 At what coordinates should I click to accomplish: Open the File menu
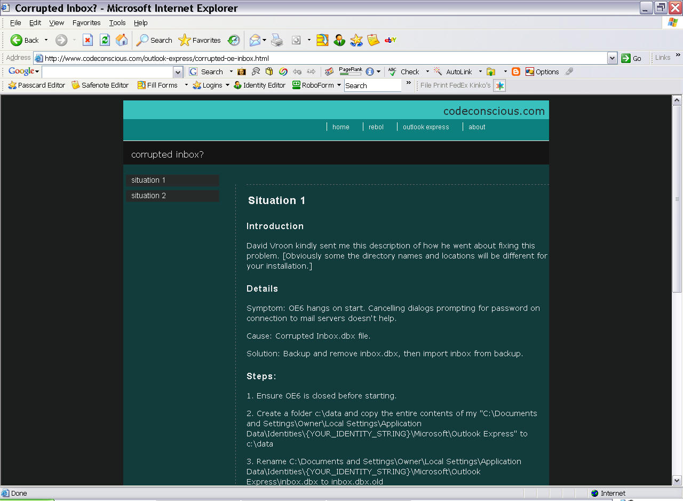[x=15, y=22]
